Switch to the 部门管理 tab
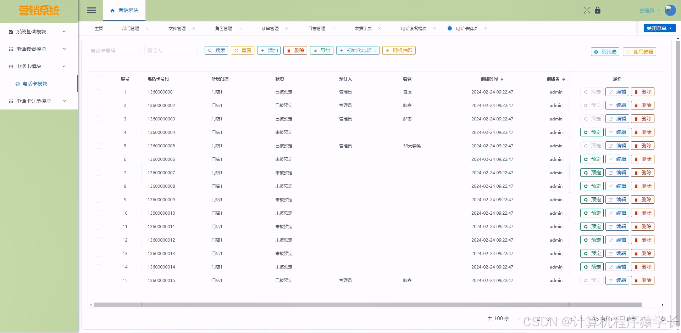 click(131, 29)
